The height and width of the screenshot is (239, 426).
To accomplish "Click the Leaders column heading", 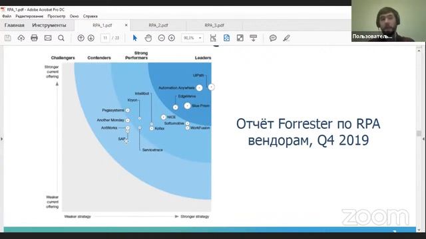I will [203, 58].
